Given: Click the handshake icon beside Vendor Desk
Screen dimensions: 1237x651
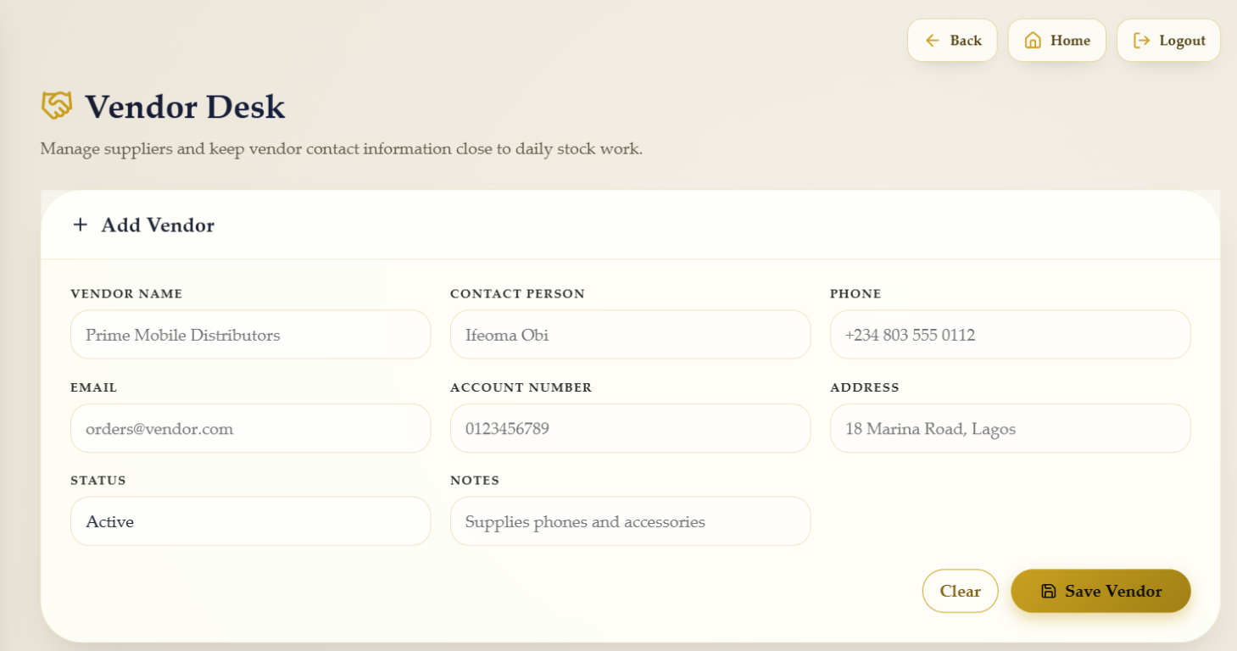Looking at the screenshot, I should coord(57,106).
